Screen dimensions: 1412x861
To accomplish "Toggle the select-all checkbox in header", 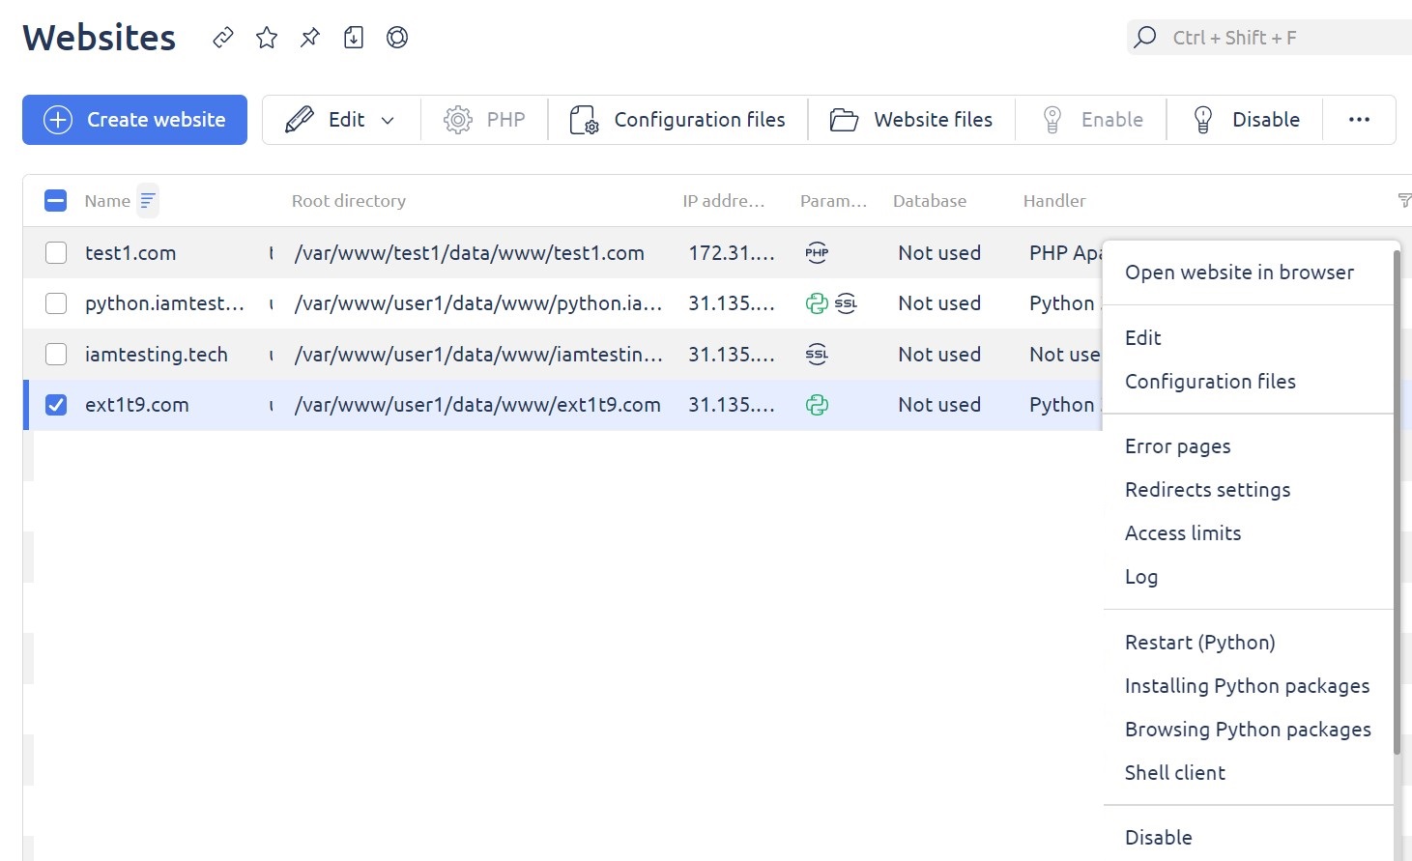I will point(56,201).
